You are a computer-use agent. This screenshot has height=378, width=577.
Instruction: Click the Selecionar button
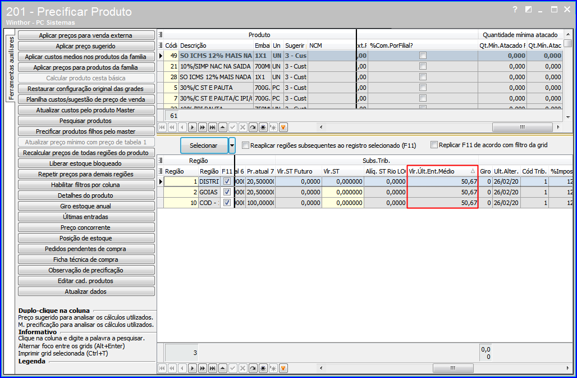coord(204,145)
